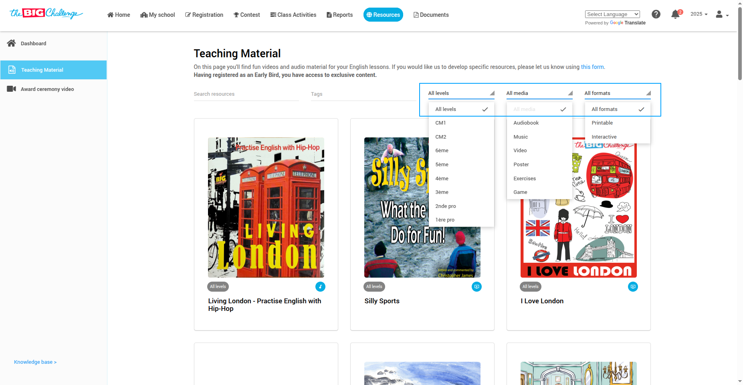This screenshot has height=385, width=743.
Task: Select 4ème level option
Action: point(461,179)
